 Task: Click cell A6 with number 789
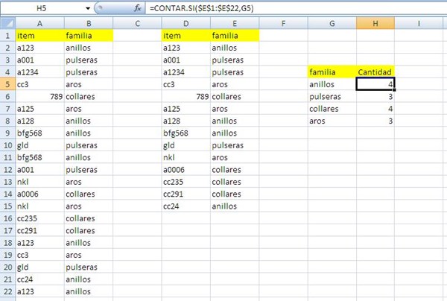tap(40, 97)
